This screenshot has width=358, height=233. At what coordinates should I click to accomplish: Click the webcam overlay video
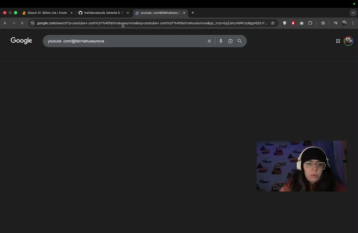pyautogui.click(x=302, y=166)
